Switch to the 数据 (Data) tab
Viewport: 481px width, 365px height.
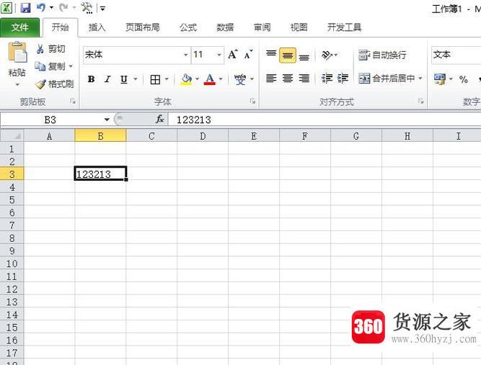tap(225, 27)
